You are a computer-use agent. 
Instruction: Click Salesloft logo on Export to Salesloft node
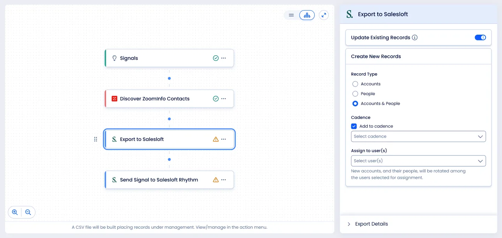click(x=114, y=139)
